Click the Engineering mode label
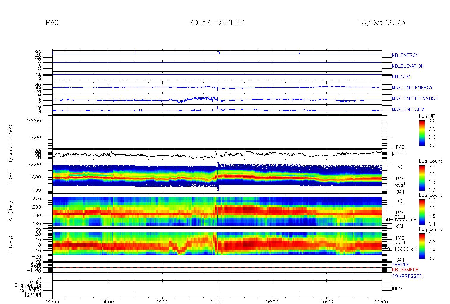This screenshot has height=304, width=450. tap(28, 286)
